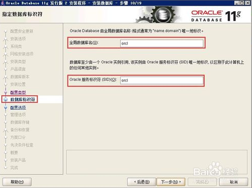
Task: Maximize the installer window
Action: [x=242, y=3]
